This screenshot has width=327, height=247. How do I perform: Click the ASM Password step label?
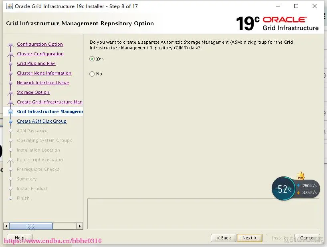click(x=32, y=131)
